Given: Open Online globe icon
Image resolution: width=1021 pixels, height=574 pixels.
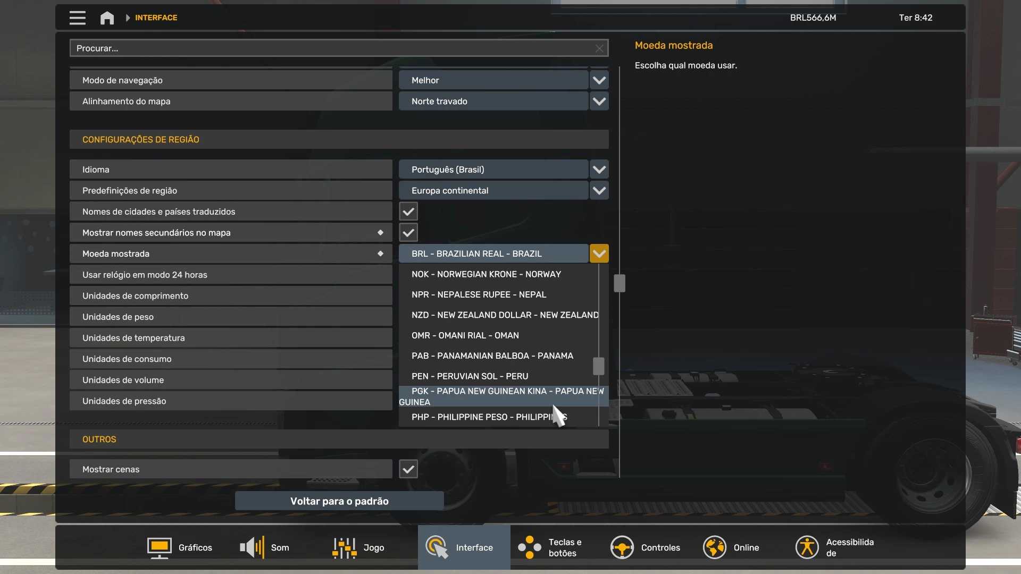Looking at the screenshot, I should click(x=714, y=547).
